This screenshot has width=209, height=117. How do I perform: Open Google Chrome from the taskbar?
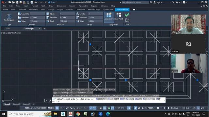coord(78,114)
